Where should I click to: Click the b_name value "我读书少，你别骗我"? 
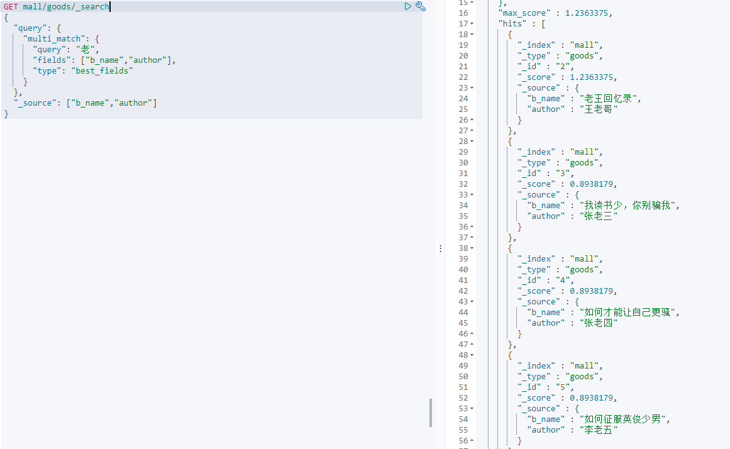(627, 206)
